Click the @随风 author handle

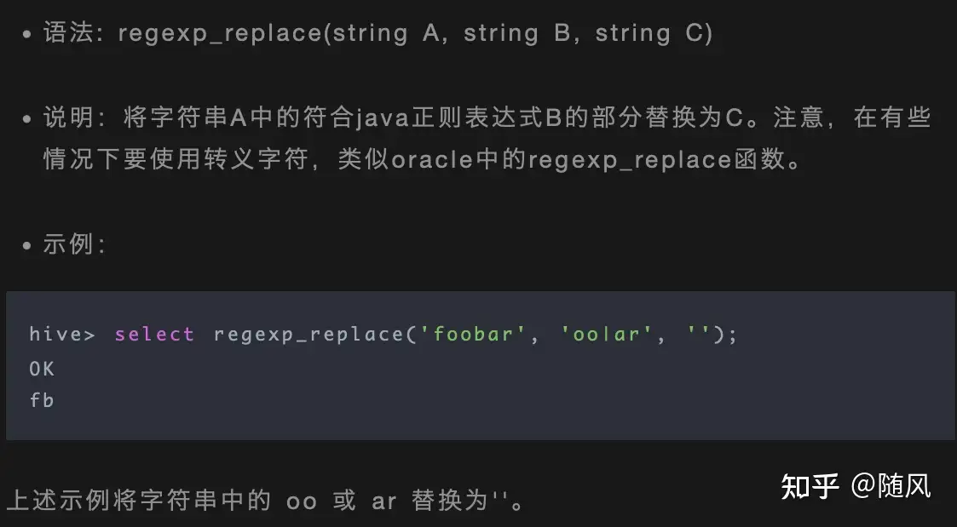[891, 486]
